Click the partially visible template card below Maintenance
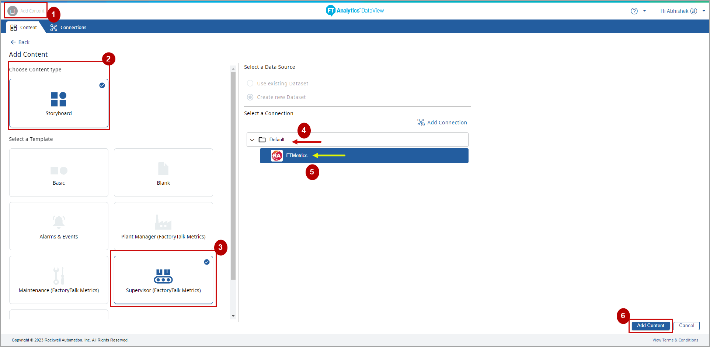710x347 pixels. 59,315
